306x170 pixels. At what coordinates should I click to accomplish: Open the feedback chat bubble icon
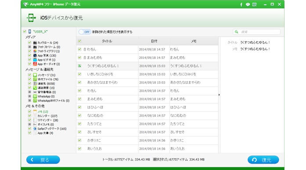[x=248, y=4]
